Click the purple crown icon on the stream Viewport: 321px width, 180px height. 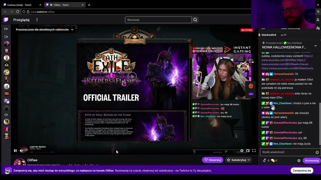click(x=251, y=94)
